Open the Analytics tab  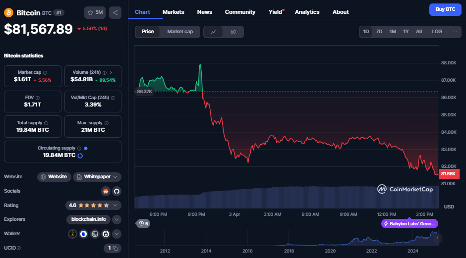coord(307,12)
